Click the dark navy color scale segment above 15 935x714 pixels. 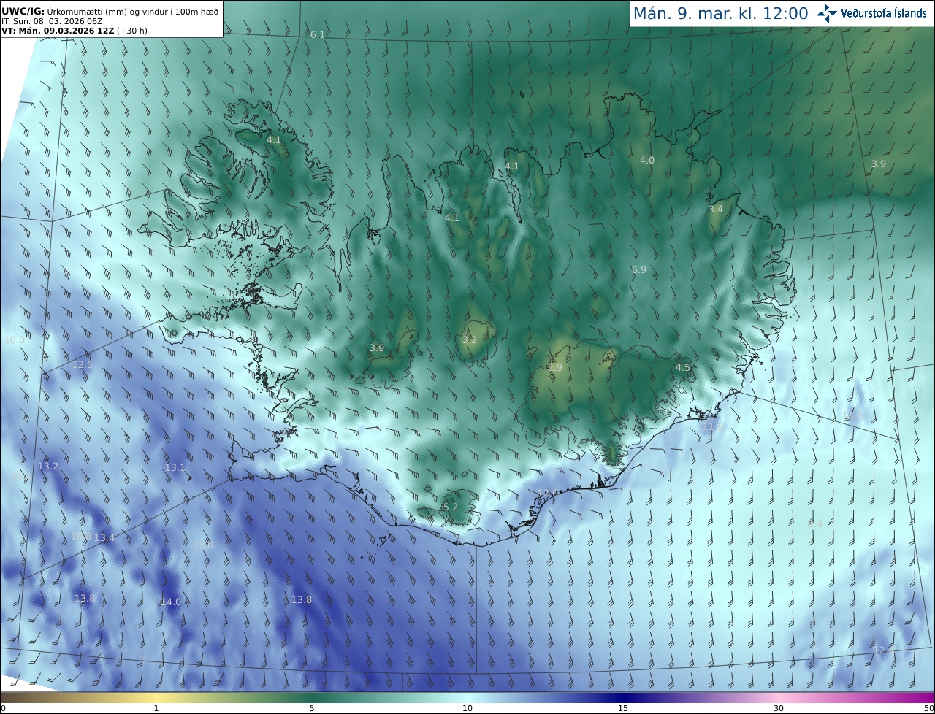pyautogui.click(x=623, y=697)
